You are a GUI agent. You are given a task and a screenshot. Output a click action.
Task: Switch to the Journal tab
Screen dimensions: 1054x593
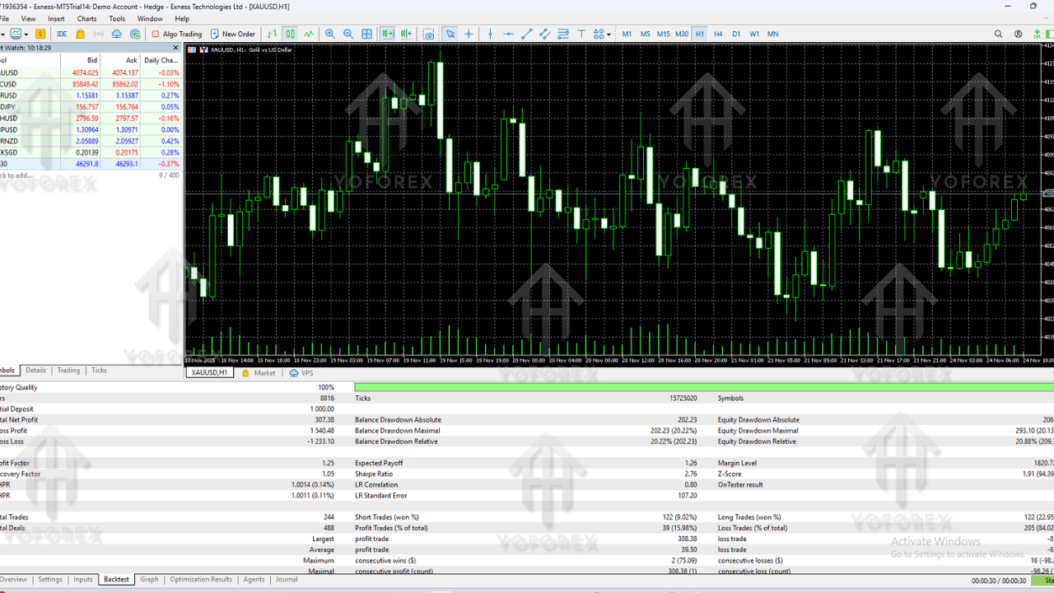pos(286,579)
